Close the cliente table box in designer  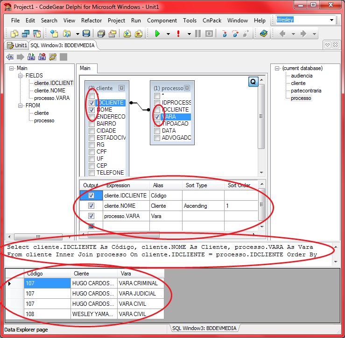pos(121,88)
